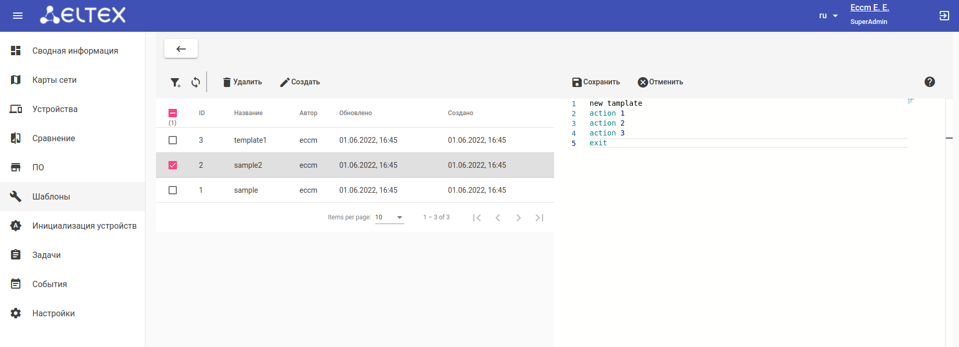Select the sample2 name cell

[248, 165]
